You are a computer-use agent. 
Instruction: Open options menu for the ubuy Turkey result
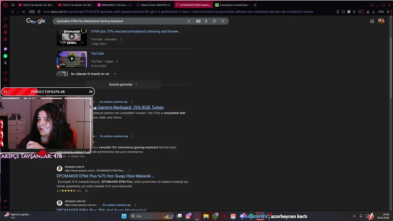132,102
